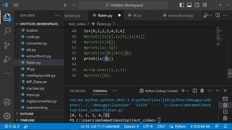Image resolution: width=232 pixels, height=130 pixels.
Task: Run or debug Python file button
Action: pos(206,15)
